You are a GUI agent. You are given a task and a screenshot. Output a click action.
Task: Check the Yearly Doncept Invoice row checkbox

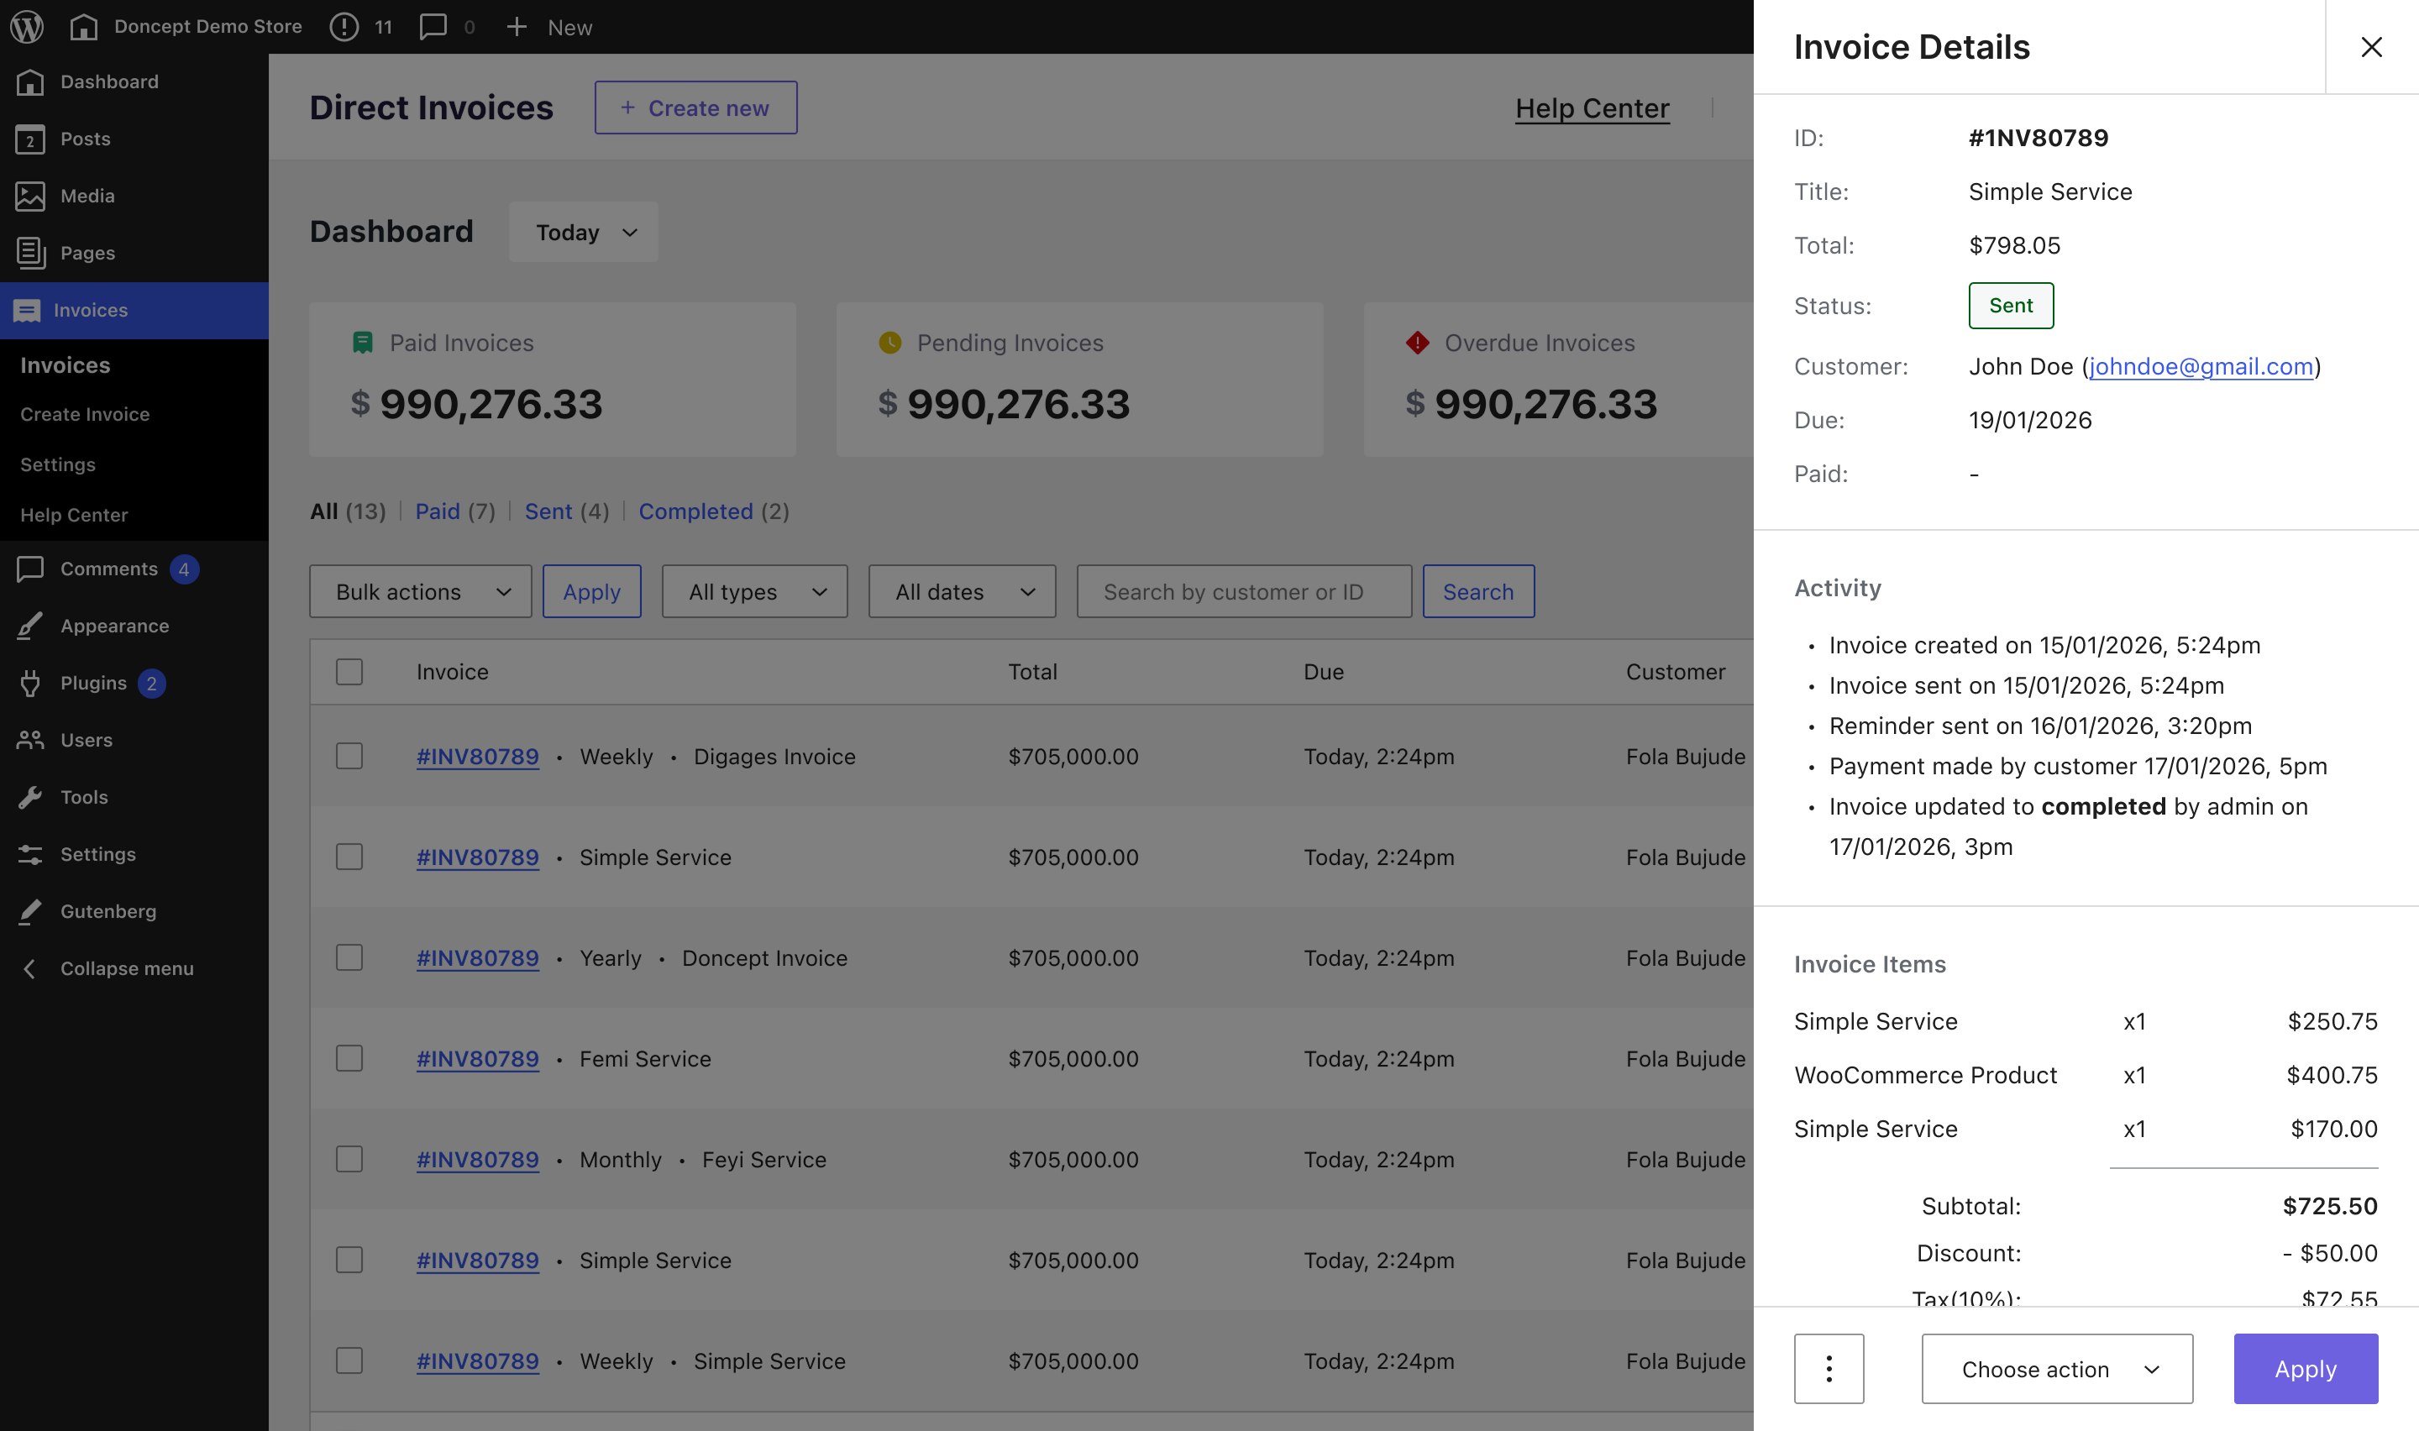pyautogui.click(x=349, y=957)
